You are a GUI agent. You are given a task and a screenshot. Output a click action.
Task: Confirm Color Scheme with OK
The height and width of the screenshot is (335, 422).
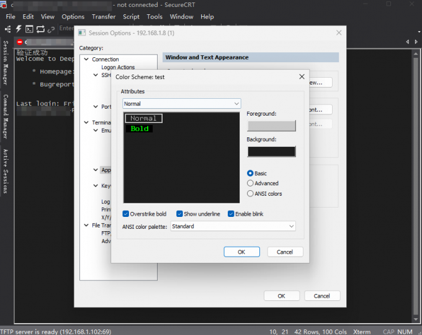(x=241, y=252)
